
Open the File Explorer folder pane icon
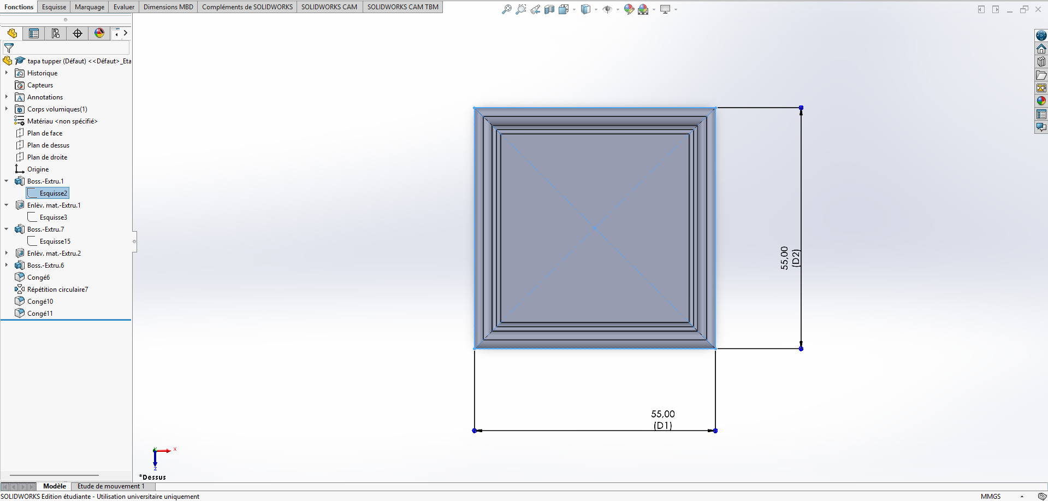coord(1041,75)
